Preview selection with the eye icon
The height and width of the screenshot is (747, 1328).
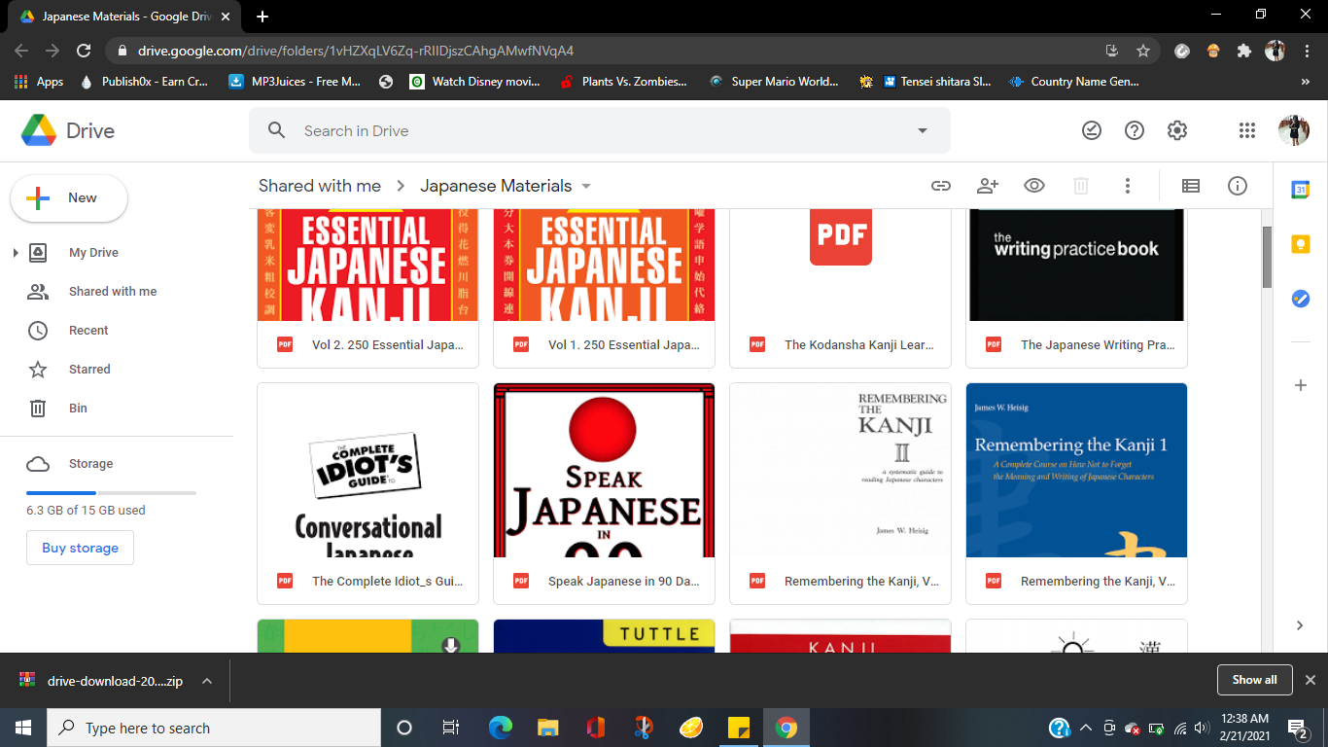click(x=1033, y=186)
